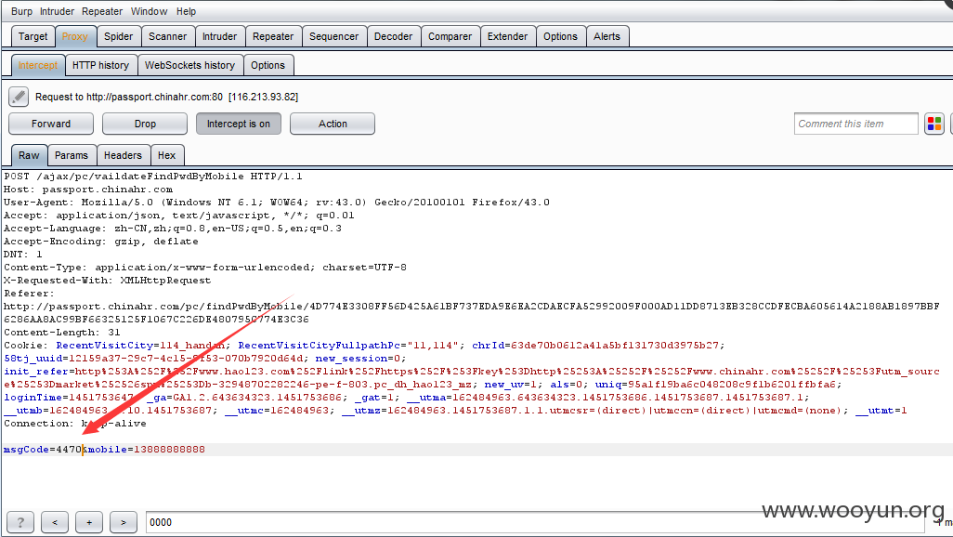Switch to the Comparer tab

pyautogui.click(x=450, y=36)
